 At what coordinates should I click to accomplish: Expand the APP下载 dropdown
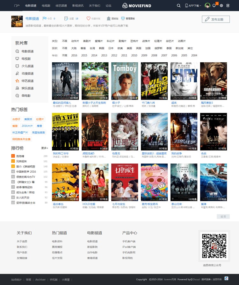coord(193,6)
